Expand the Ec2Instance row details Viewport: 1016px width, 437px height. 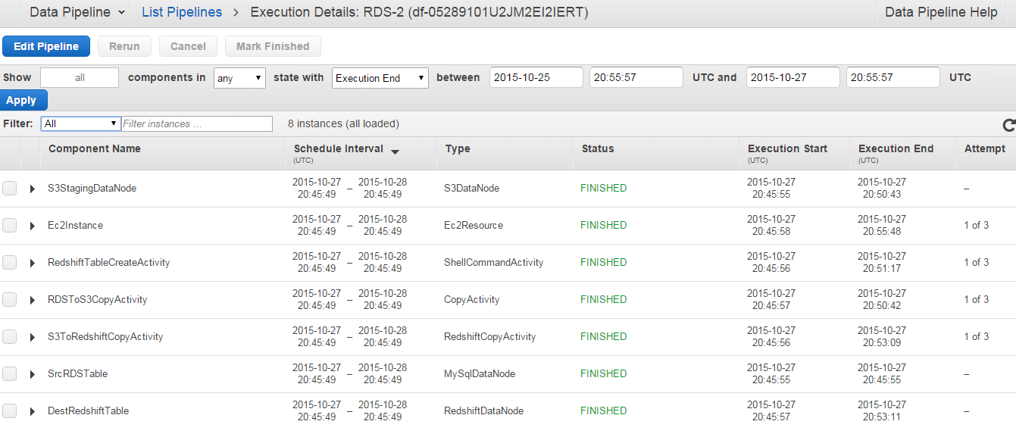coord(33,226)
